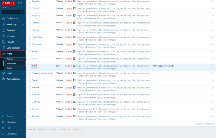Click the Users people icon

click(3, 73)
